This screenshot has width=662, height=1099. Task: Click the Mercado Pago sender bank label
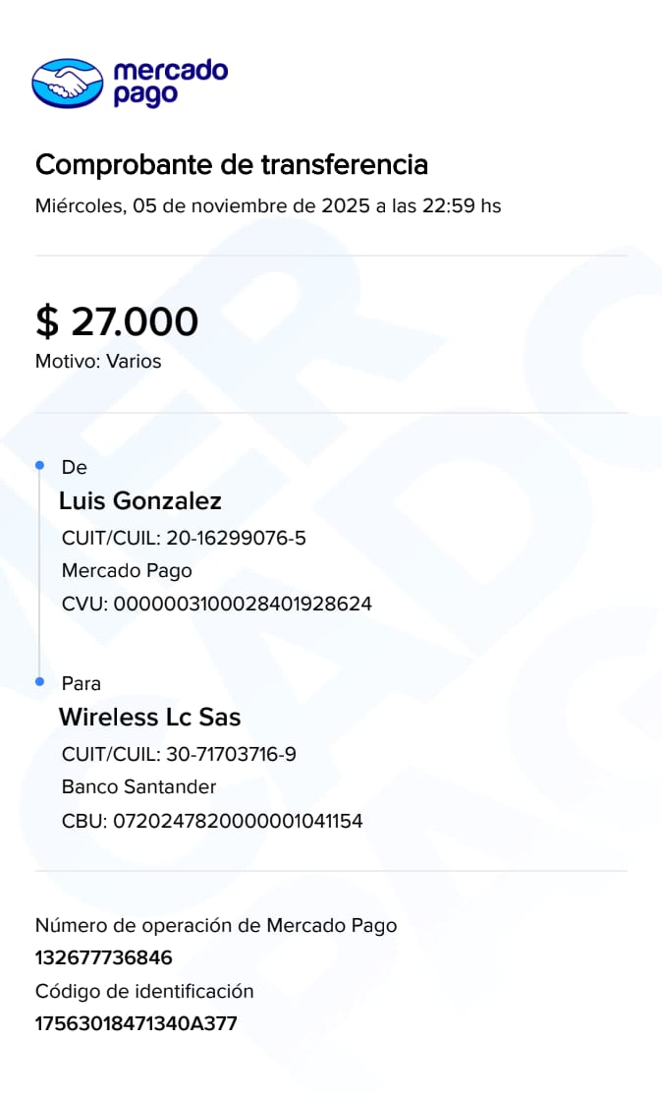[x=127, y=571]
